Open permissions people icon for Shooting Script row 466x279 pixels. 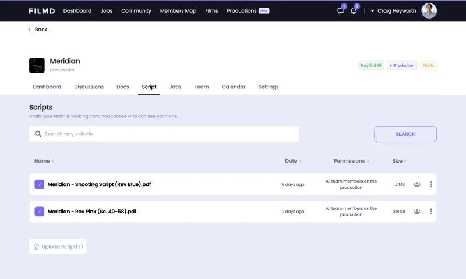[x=417, y=184]
